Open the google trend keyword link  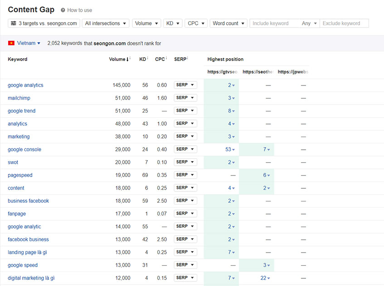click(x=22, y=111)
